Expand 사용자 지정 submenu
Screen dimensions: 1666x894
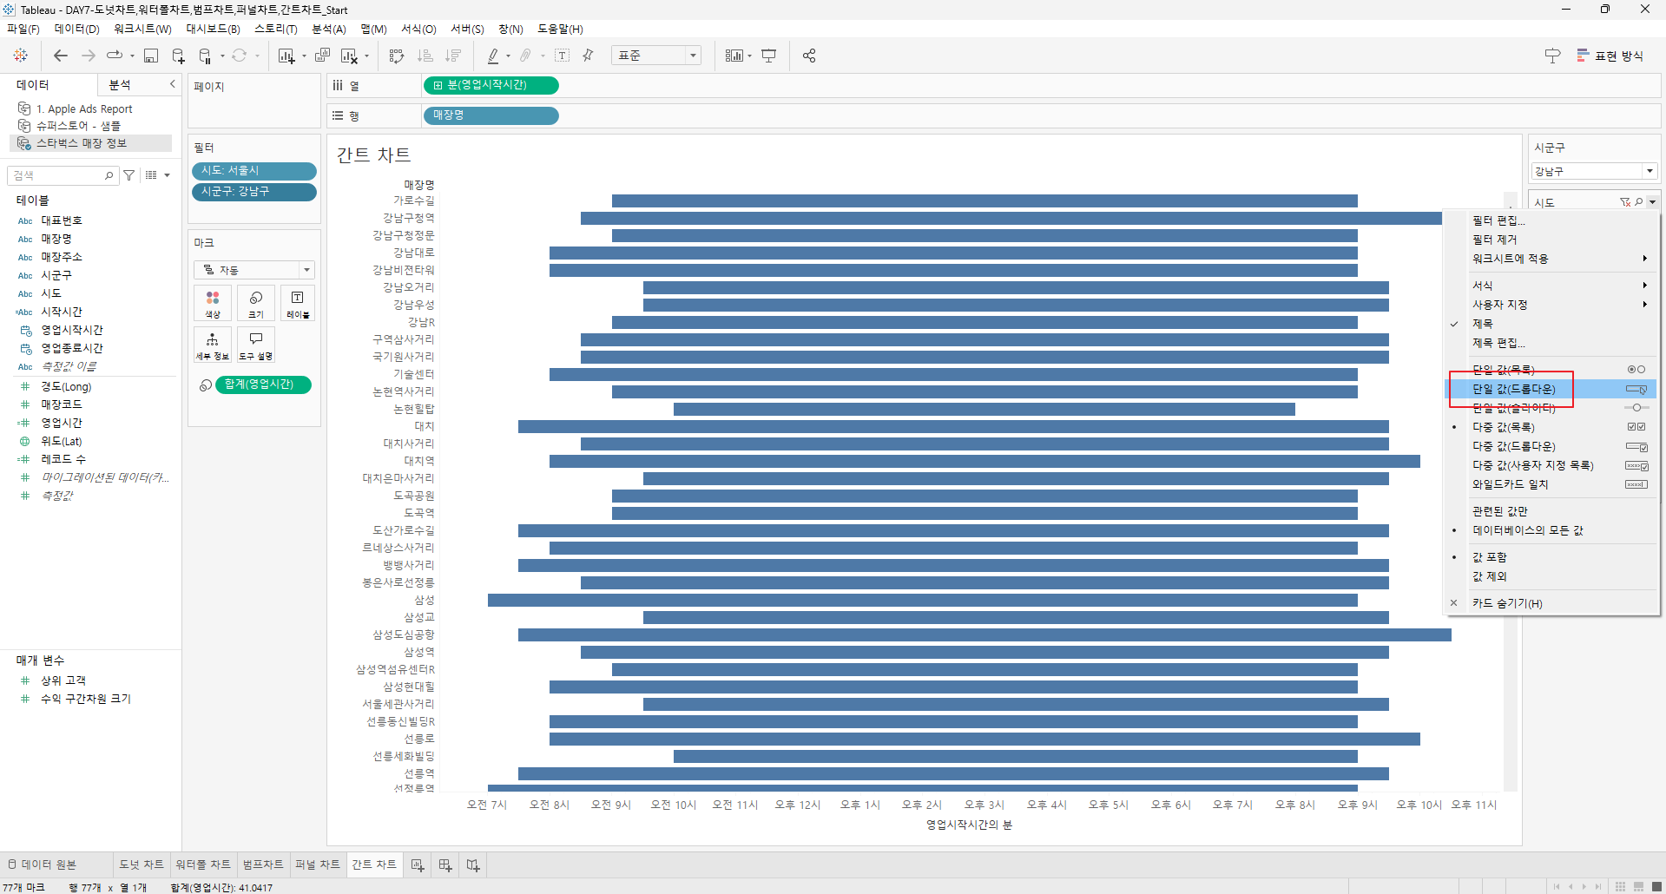click(x=1551, y=305)
